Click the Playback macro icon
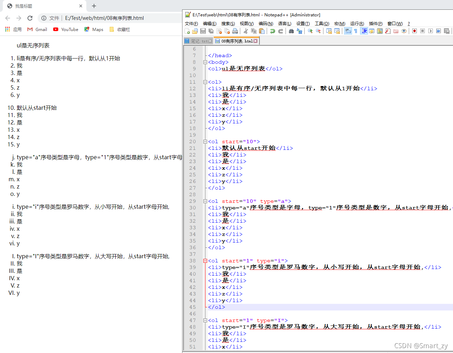Screen dimensions: 453x353 (430, 31)
